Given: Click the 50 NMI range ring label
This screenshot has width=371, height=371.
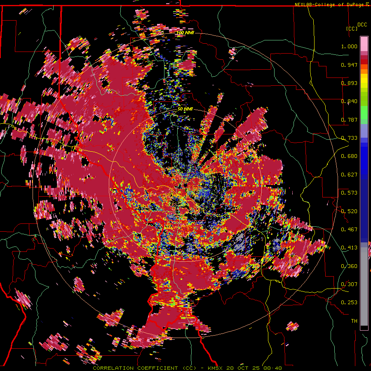Looking at the screenshot, I should (185, 109).
